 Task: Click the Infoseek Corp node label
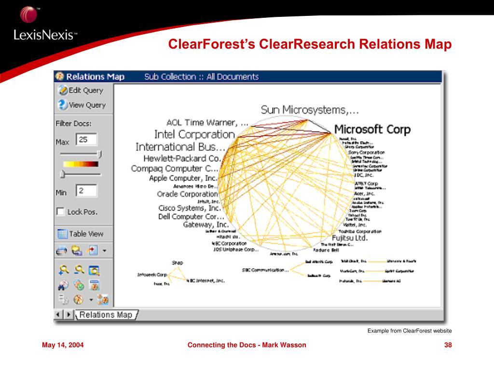point(152,275)
